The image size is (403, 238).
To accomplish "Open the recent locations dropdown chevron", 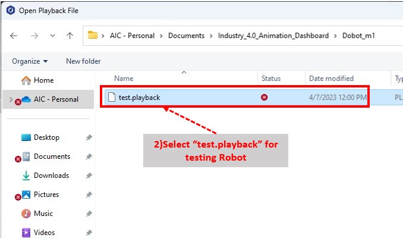I will (x=52, y=36).
